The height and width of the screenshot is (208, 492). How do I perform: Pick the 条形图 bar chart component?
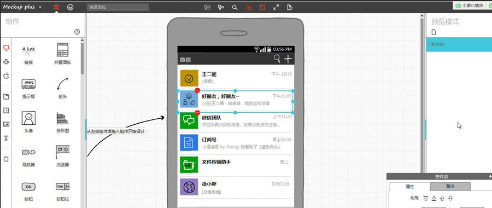tap(62, 122)
